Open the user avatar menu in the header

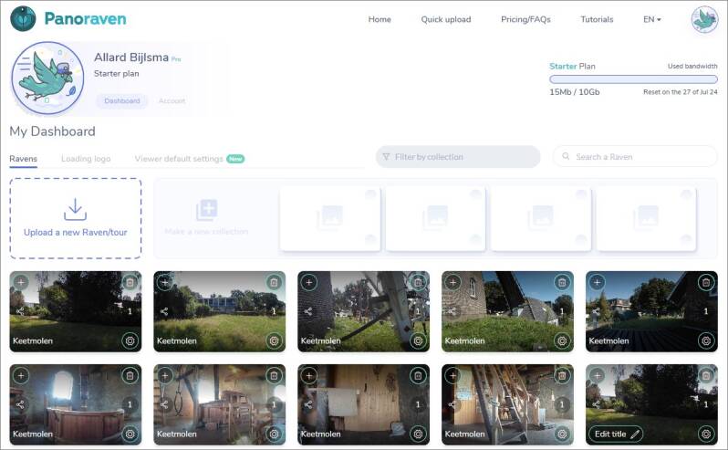pos(704,19)
